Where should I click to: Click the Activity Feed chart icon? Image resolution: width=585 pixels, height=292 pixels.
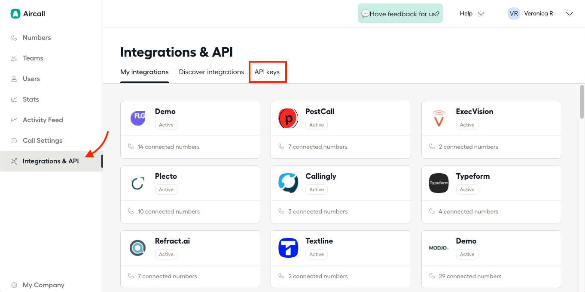point(14,120)
